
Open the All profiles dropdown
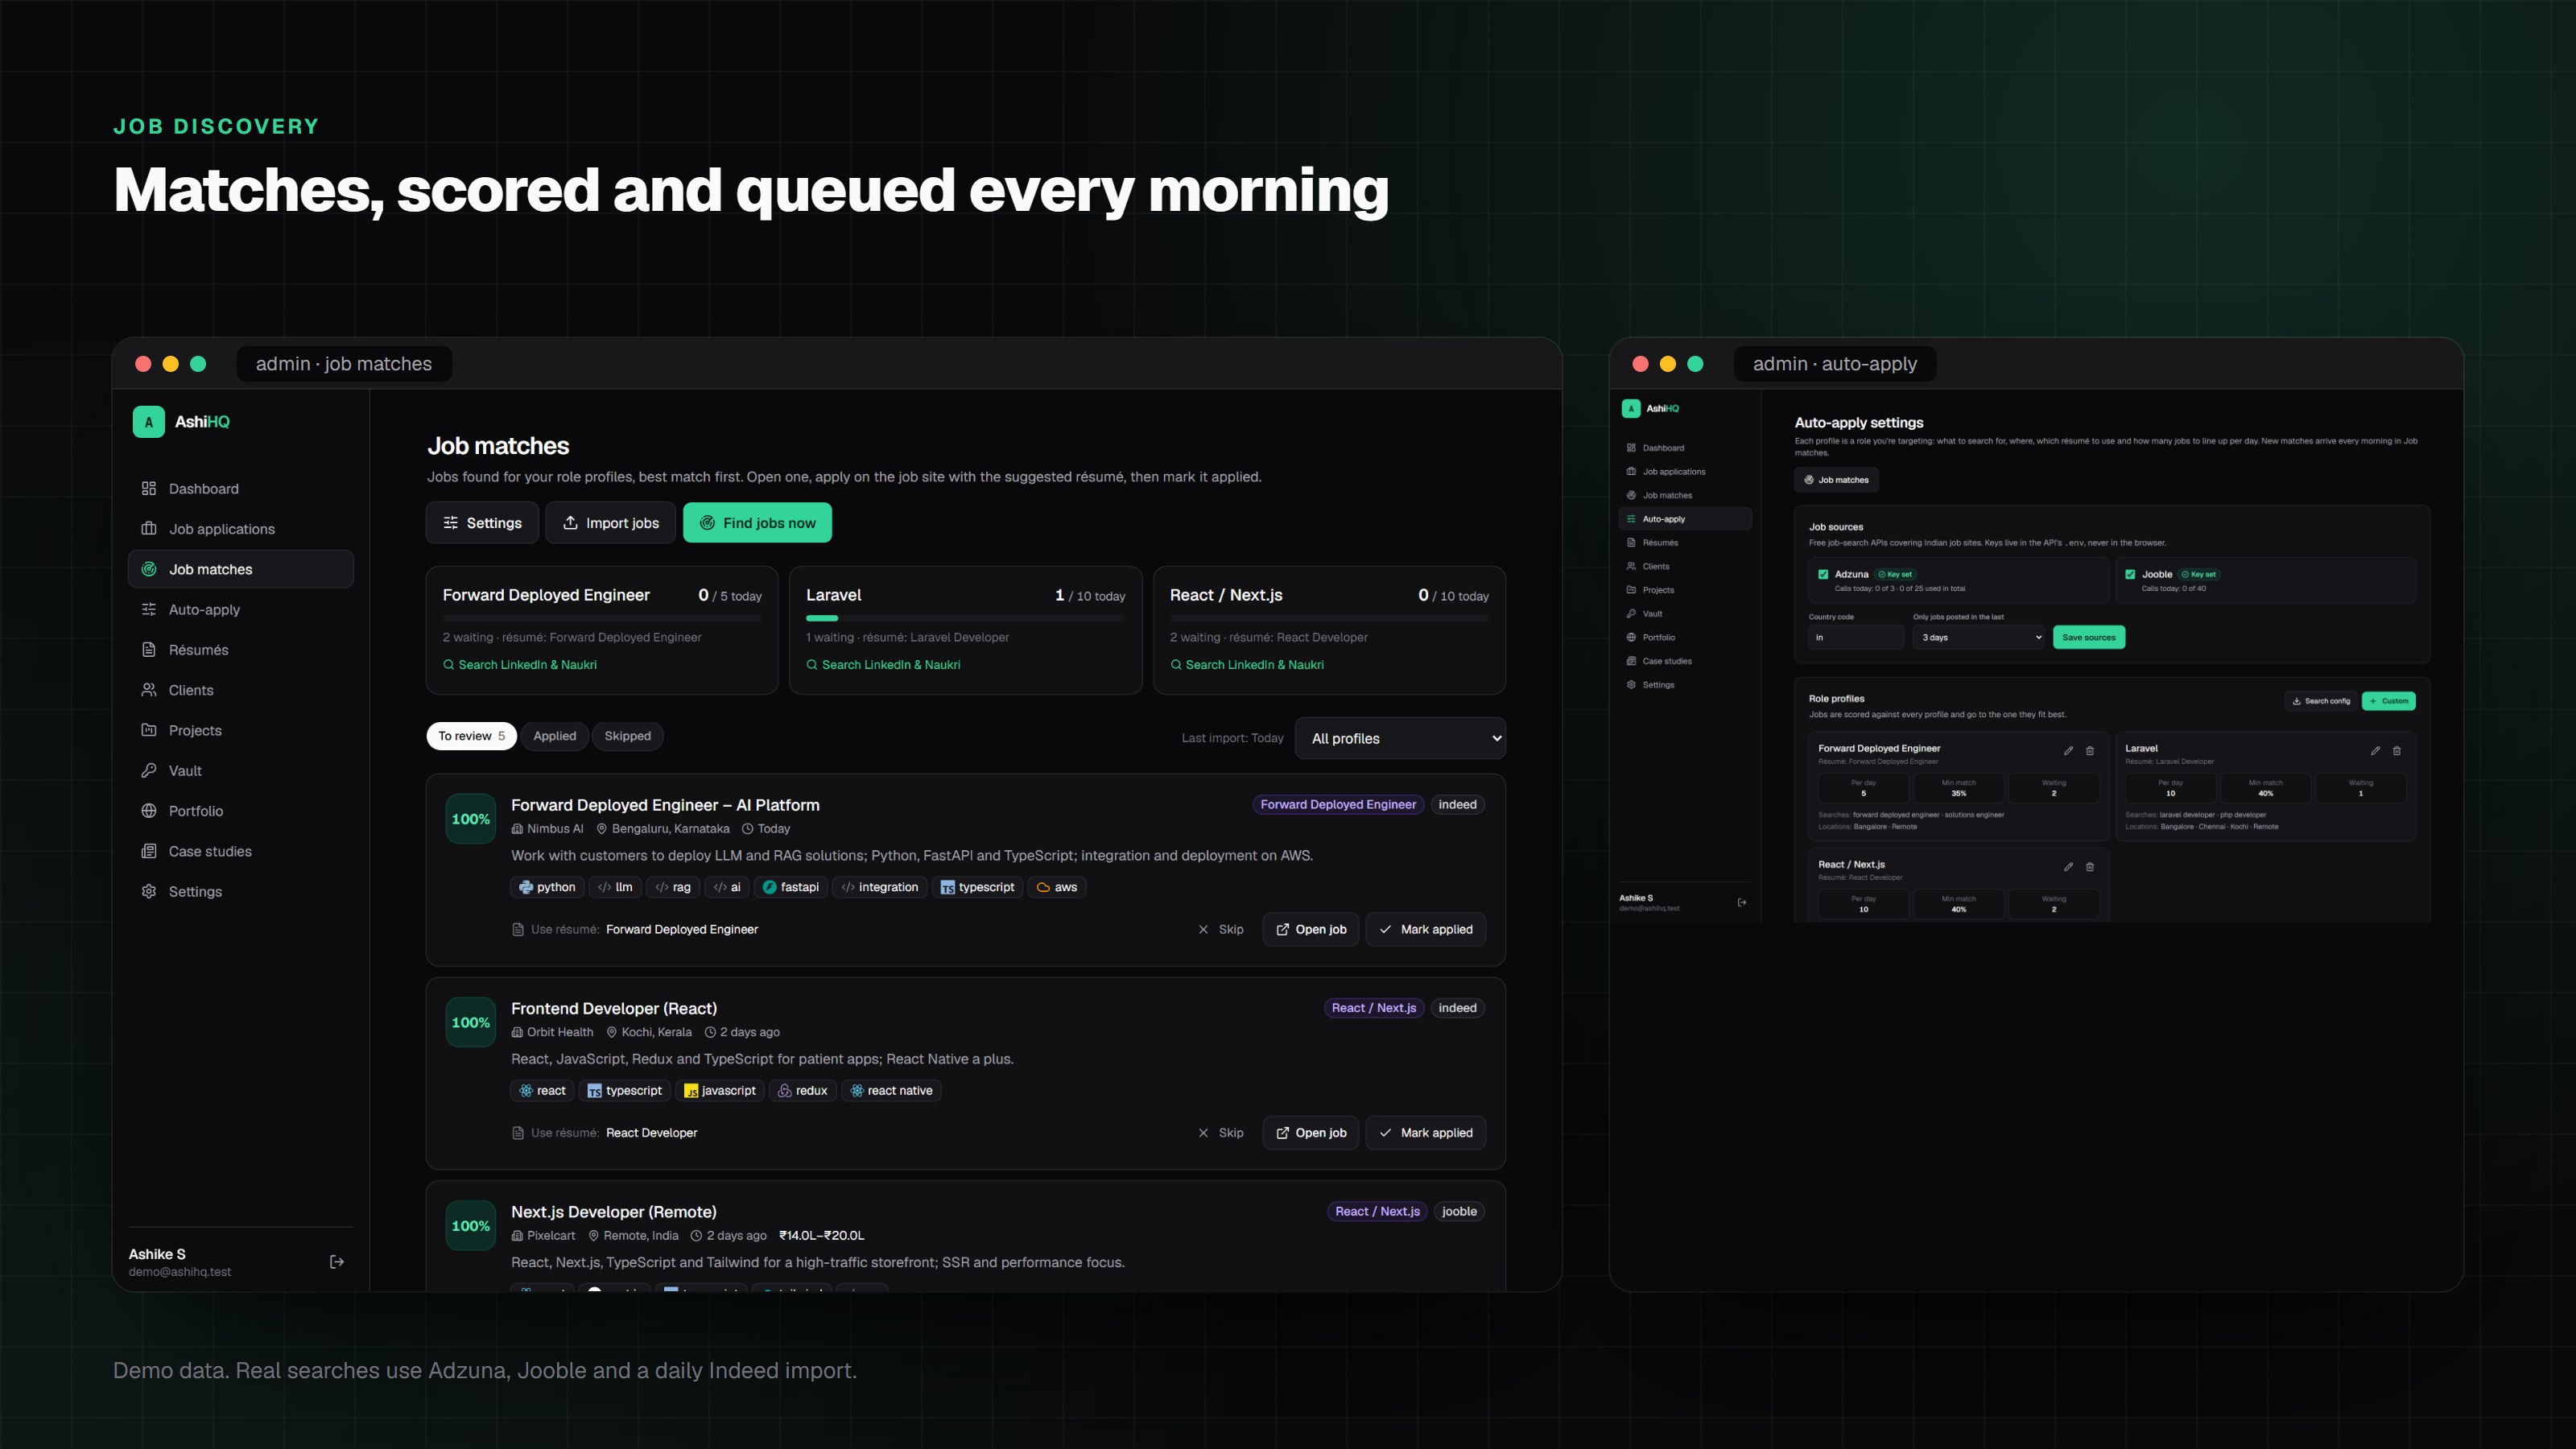1400,738
